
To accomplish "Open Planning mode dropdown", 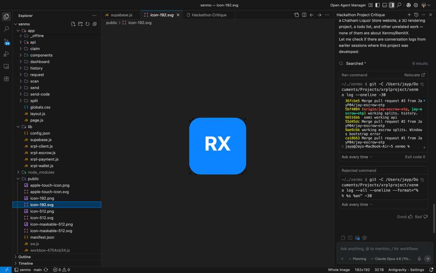I will coord(357,259).
